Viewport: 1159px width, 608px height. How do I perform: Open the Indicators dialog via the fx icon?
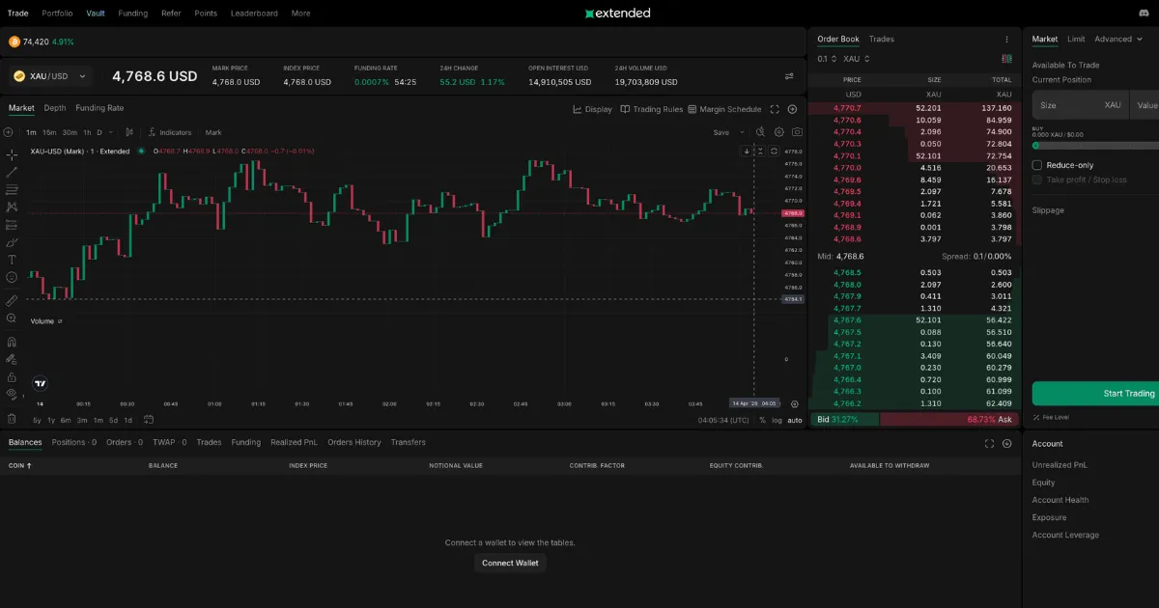[153, 132]
